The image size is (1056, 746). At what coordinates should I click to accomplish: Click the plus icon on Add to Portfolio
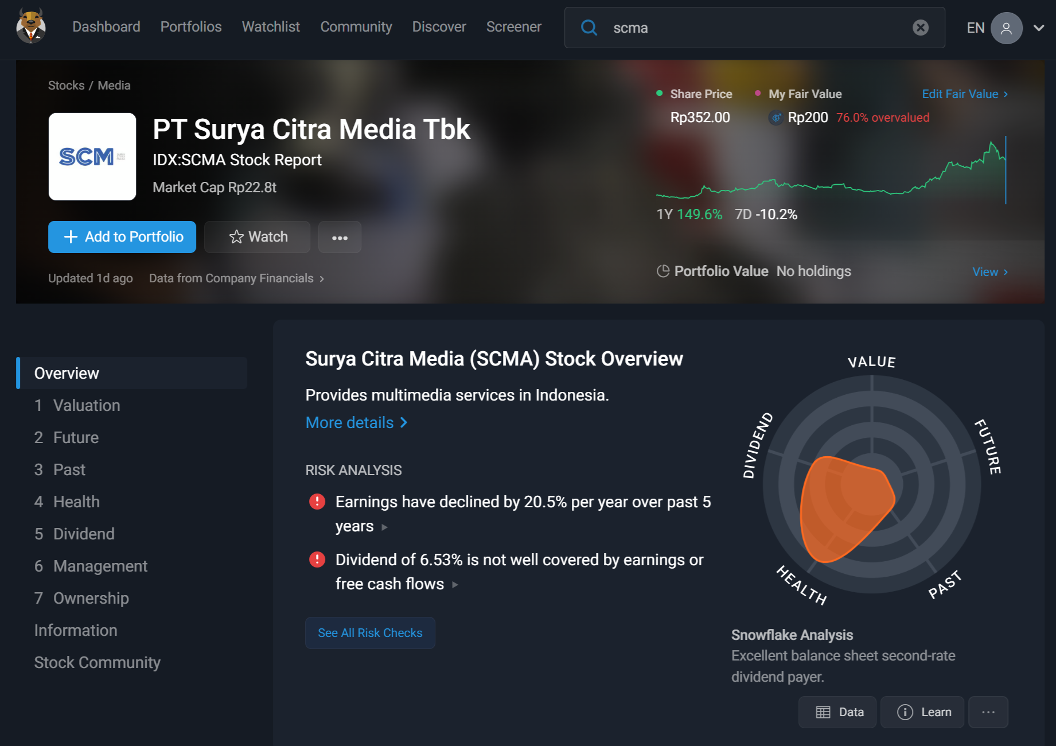click(x=71, y=237)
